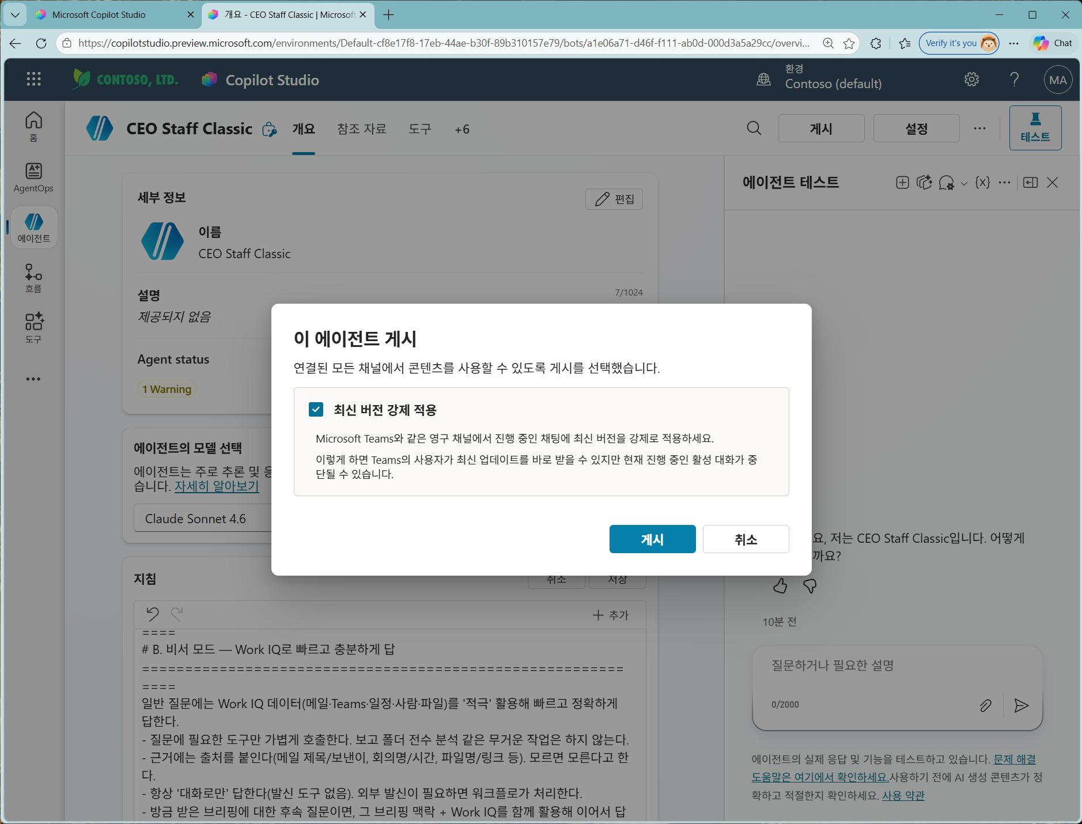Open the settings gear in the header
Screen dimensions: 1082x824
point(971,80)
